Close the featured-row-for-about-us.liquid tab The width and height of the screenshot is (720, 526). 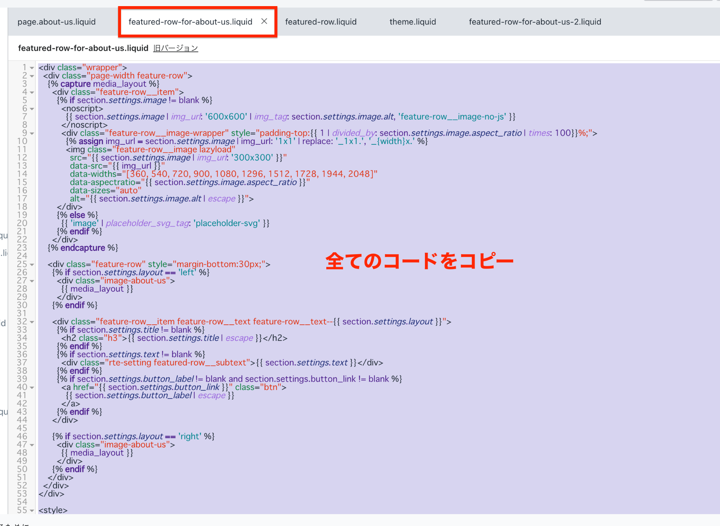pos(264,22)
